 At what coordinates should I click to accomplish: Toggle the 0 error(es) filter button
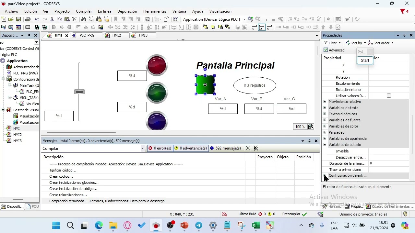click(x=160, y=148)
